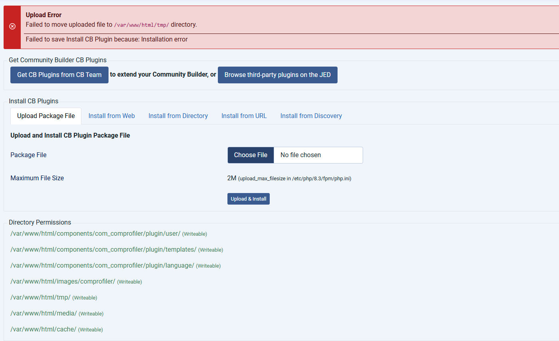Viewport: 559px width, 341px height.
Task: Click the /var/www/html/cache/ directory path
Action: click(43, 329)
